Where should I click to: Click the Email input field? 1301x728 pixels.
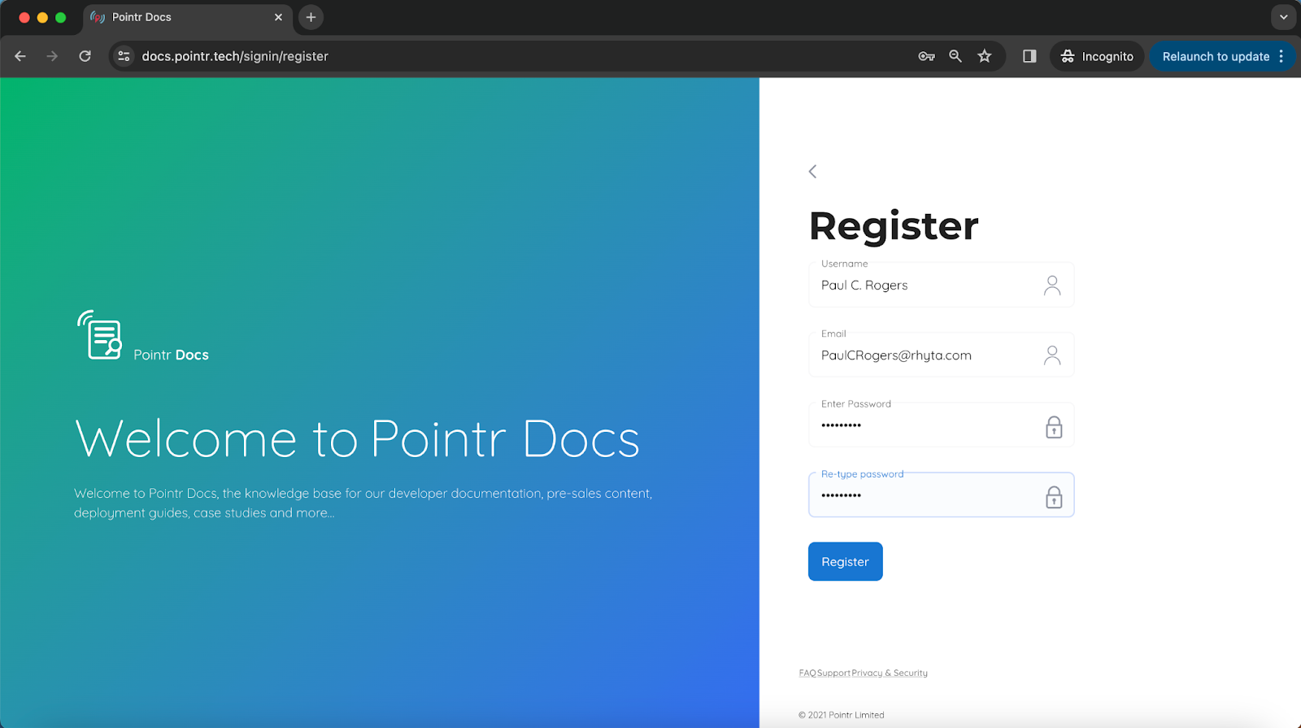941,355
